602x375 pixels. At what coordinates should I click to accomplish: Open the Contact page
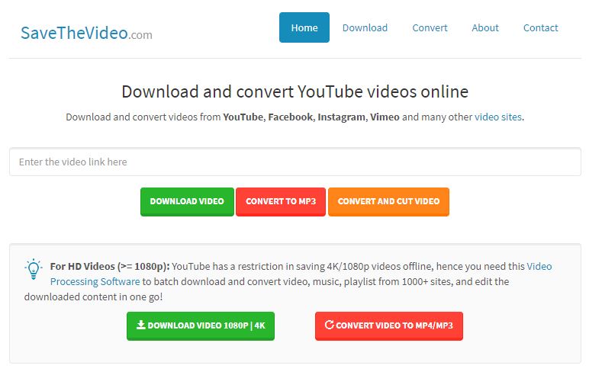pyautogui.click(x=540, y=27)
